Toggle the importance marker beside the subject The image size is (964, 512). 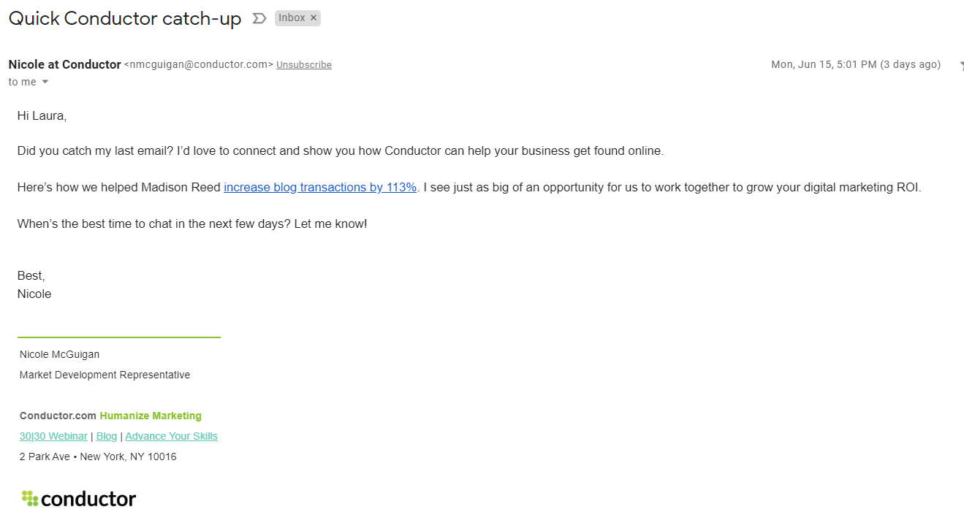click(259, 18)
